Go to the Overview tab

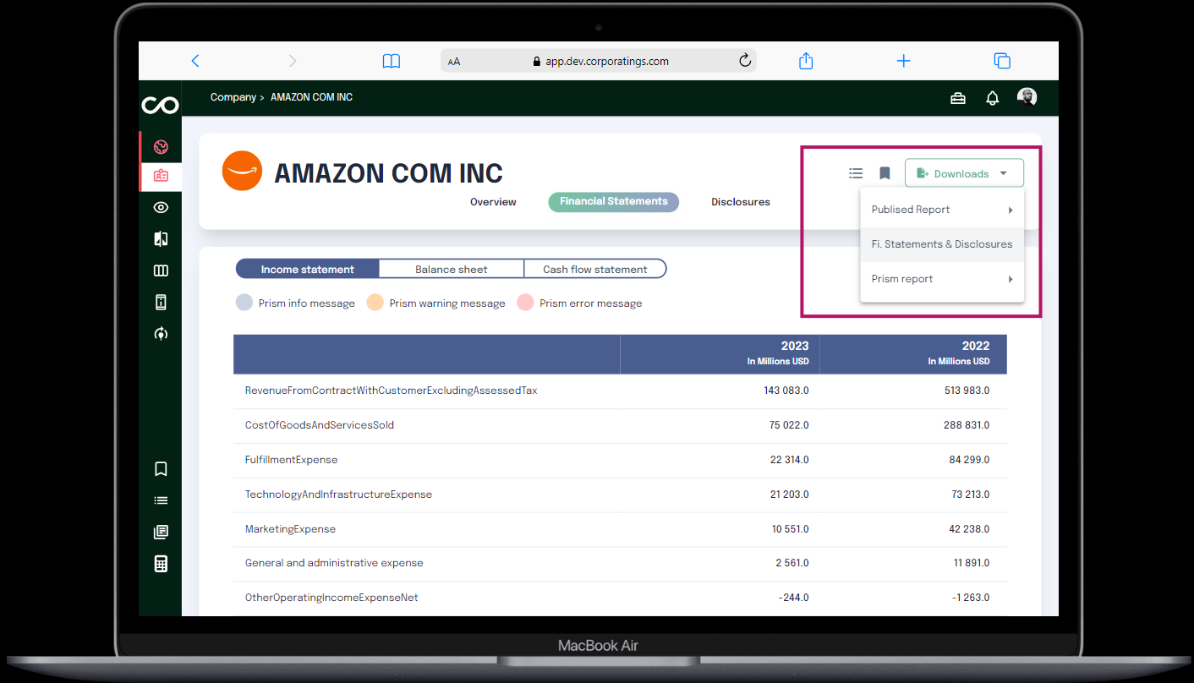(493, 202)
